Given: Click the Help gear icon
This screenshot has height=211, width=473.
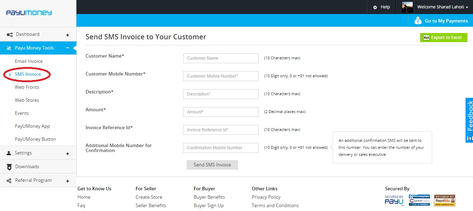Looking at the screenshot, I should (x=375, y=7).
